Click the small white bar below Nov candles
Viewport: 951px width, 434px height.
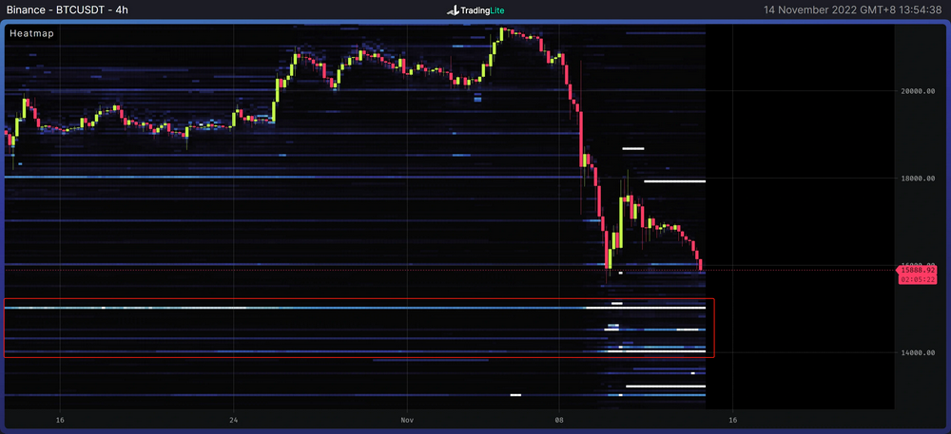click(515, 394)
